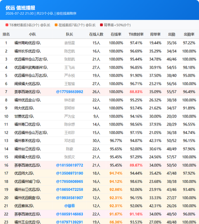Click the 57/57 attendance value
The image size is (199, 224).
point(172,157)
